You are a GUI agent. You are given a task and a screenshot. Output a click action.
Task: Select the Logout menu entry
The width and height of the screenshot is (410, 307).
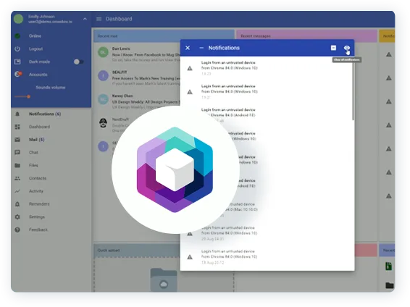tap(35, 49)
